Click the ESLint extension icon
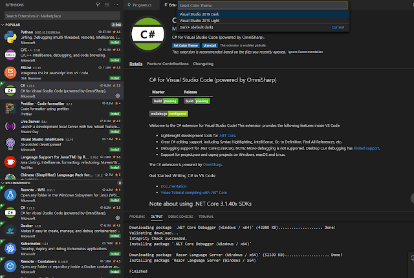 pyautogui.click(x=10, y=72)
